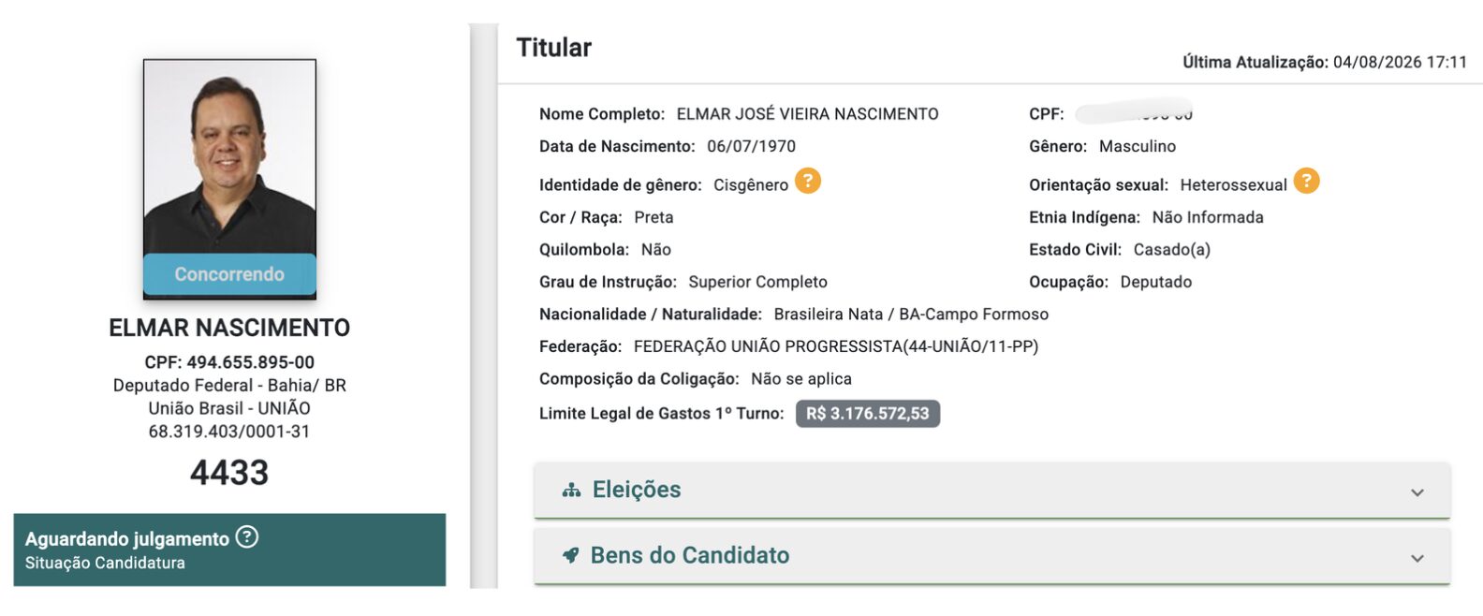The image size is (1483, 616).
Task: Expand the Bens do Candidato chevron
Action: 1417,558
